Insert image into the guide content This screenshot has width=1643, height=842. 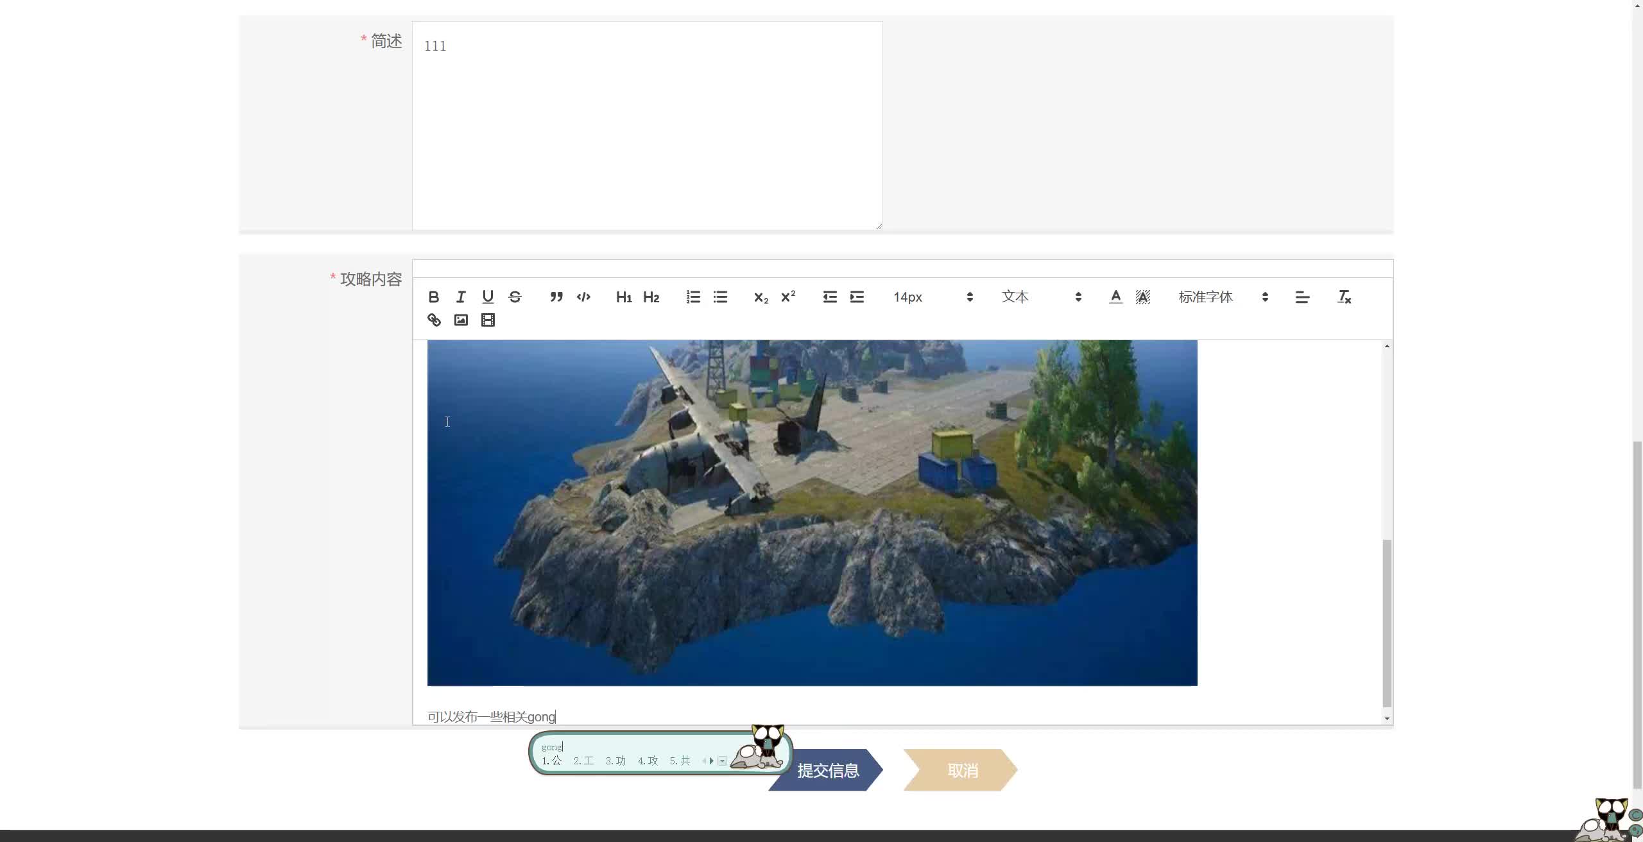461,320
